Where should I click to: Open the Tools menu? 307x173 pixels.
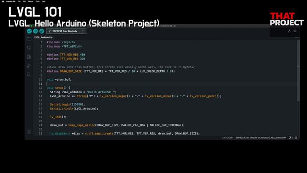37,1
